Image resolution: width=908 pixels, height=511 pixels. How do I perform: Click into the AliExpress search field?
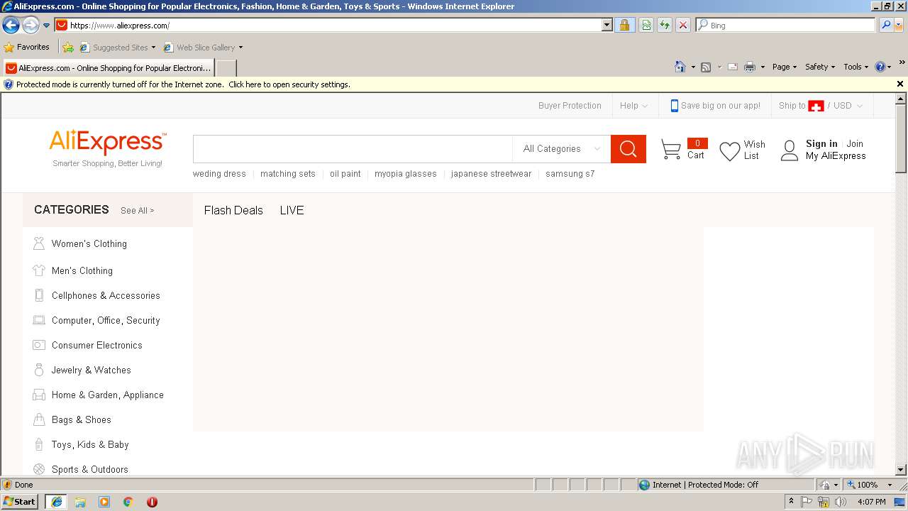pyautogui.click(x=353, y=149)
